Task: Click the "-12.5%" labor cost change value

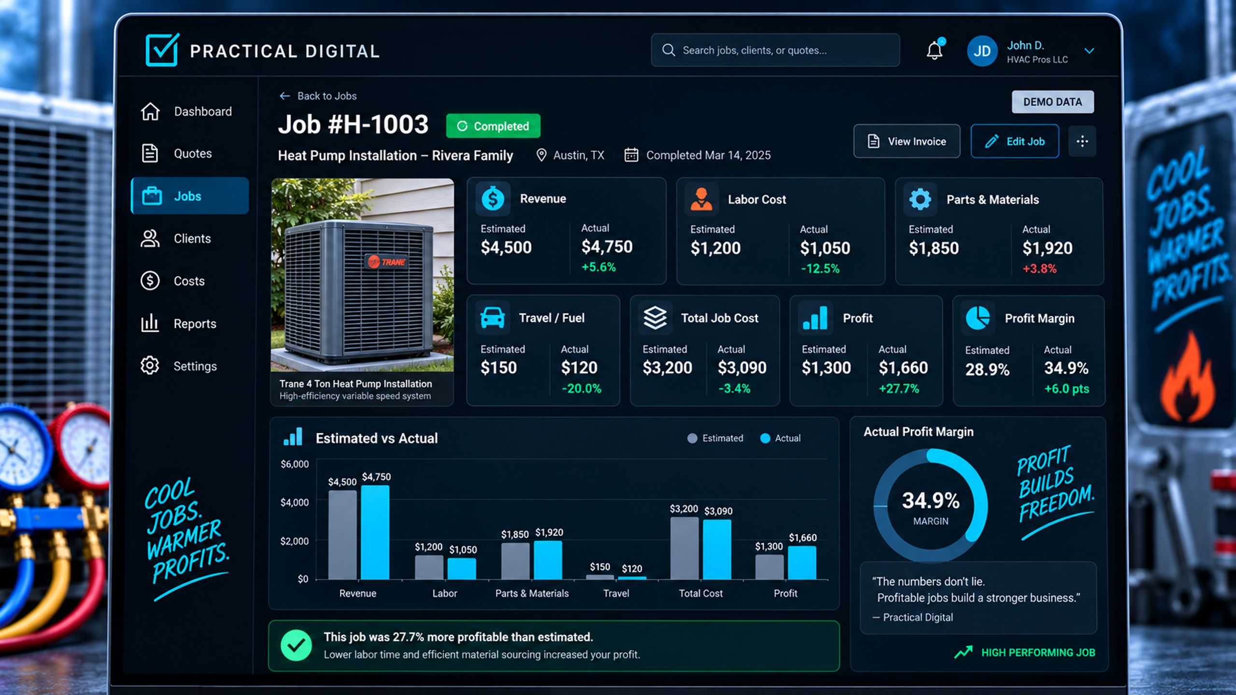Action: point(820,269)
